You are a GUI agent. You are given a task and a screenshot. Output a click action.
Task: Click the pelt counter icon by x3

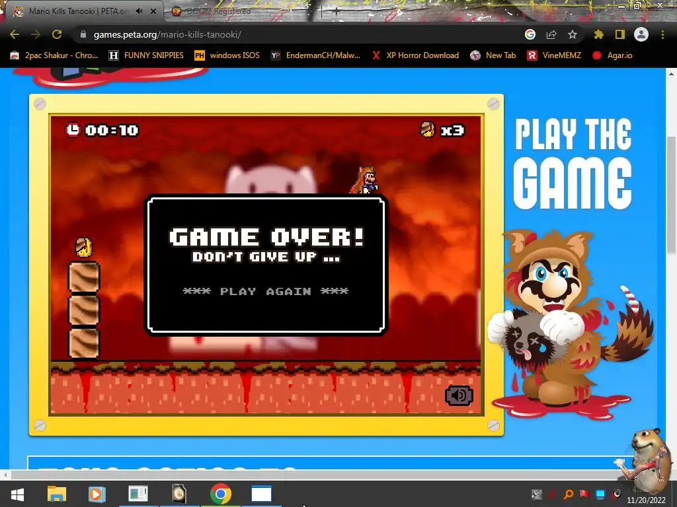click(x=428, y=129)
